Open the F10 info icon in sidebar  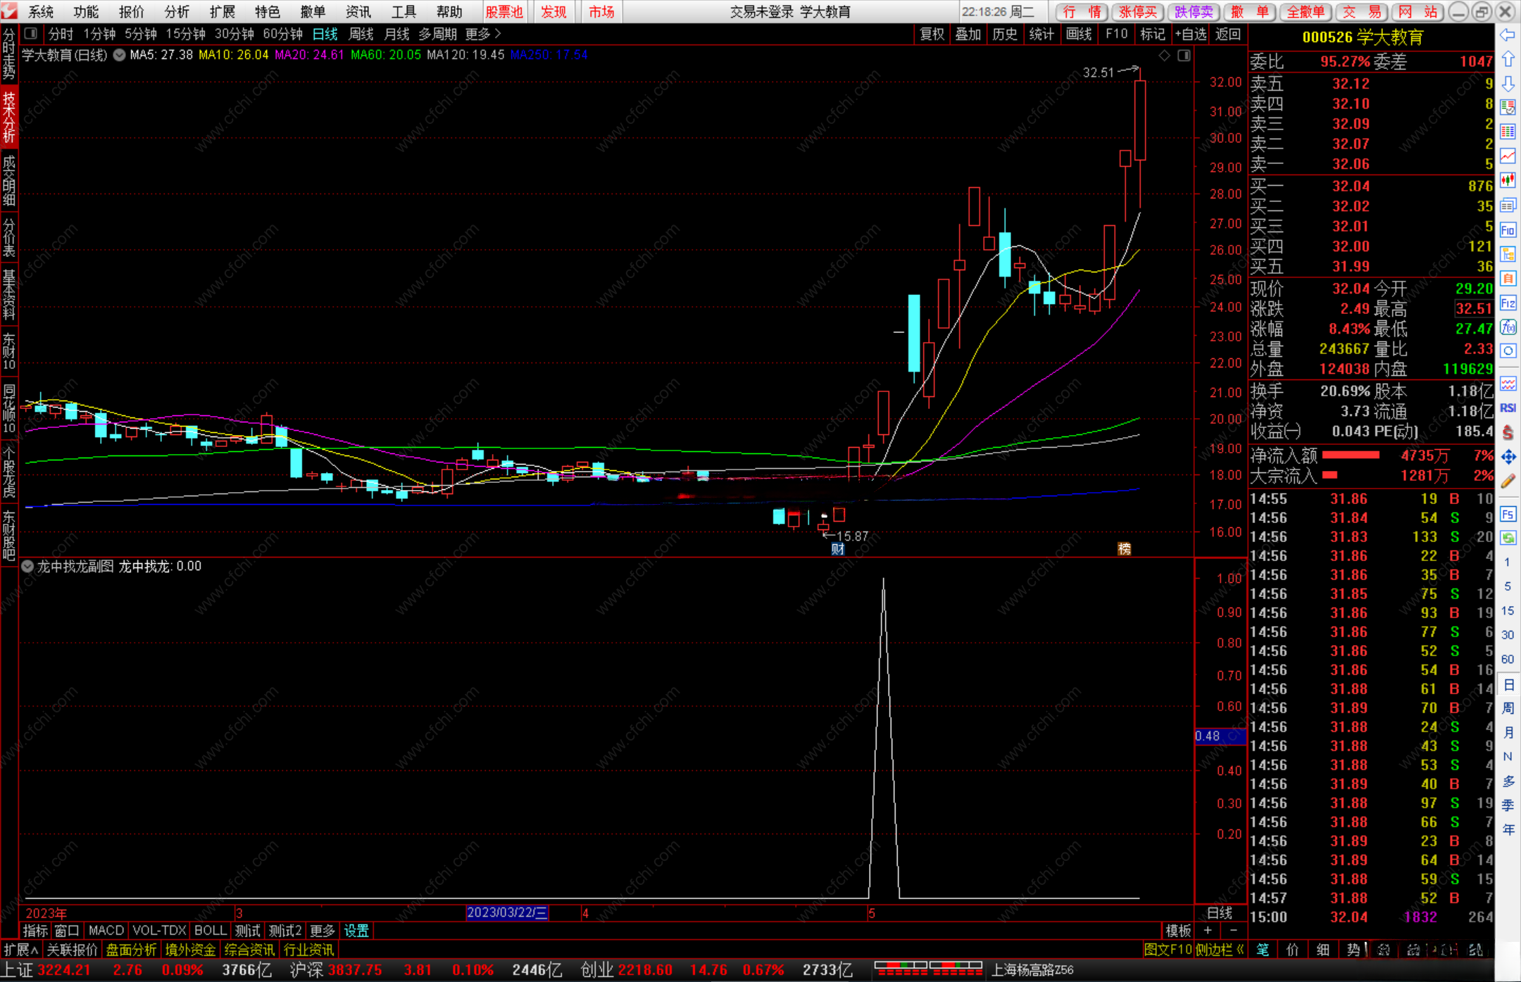pyautogui.click(x=1507, y=229)
